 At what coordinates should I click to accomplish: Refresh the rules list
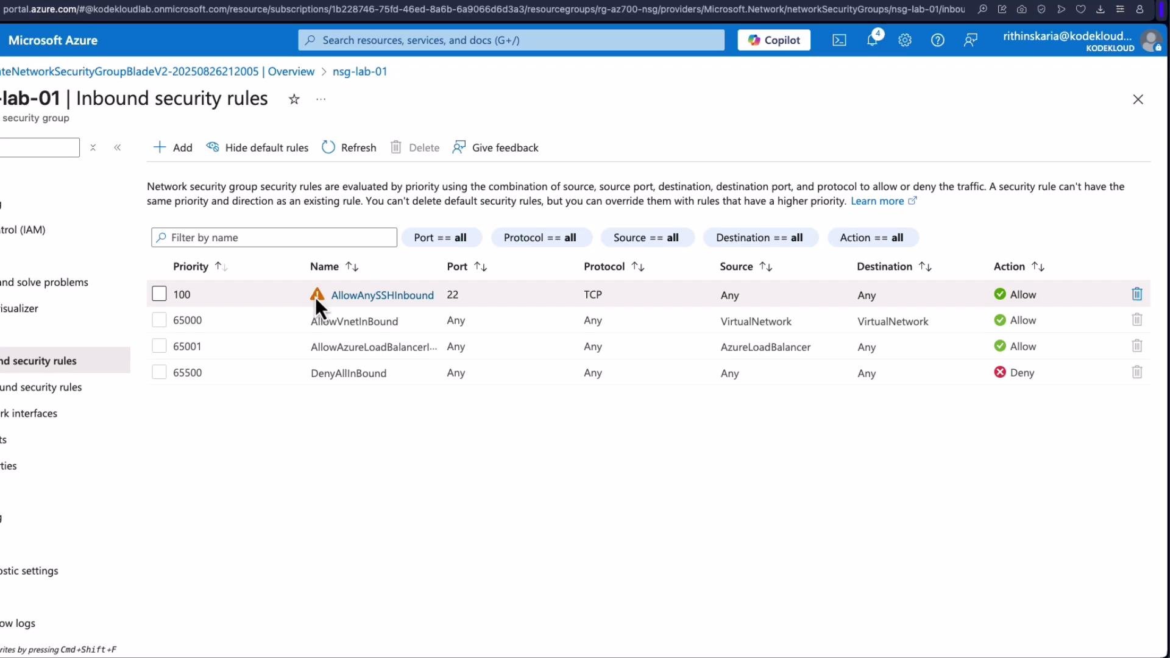pos(349,147)
